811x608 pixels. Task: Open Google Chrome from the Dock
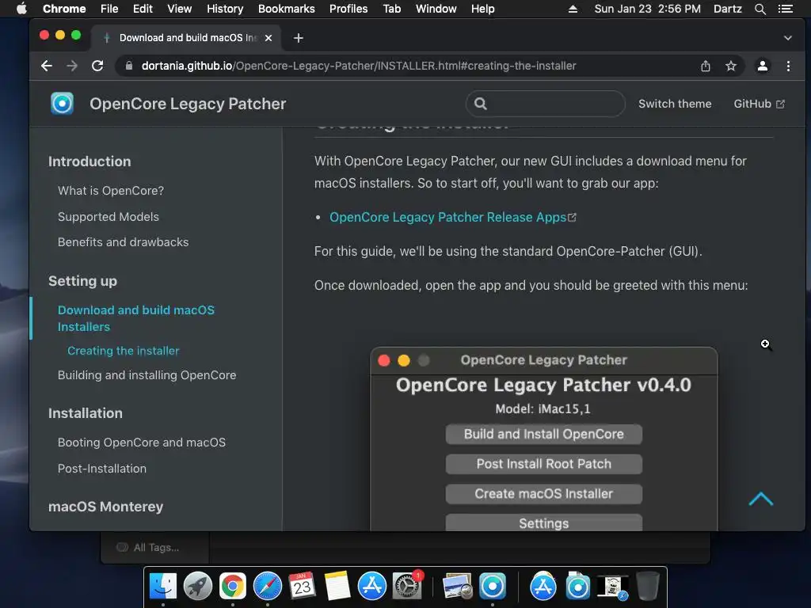tap(233, 586)
